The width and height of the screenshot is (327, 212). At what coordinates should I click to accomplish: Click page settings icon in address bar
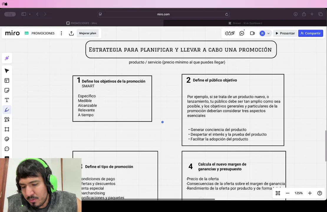100,14
